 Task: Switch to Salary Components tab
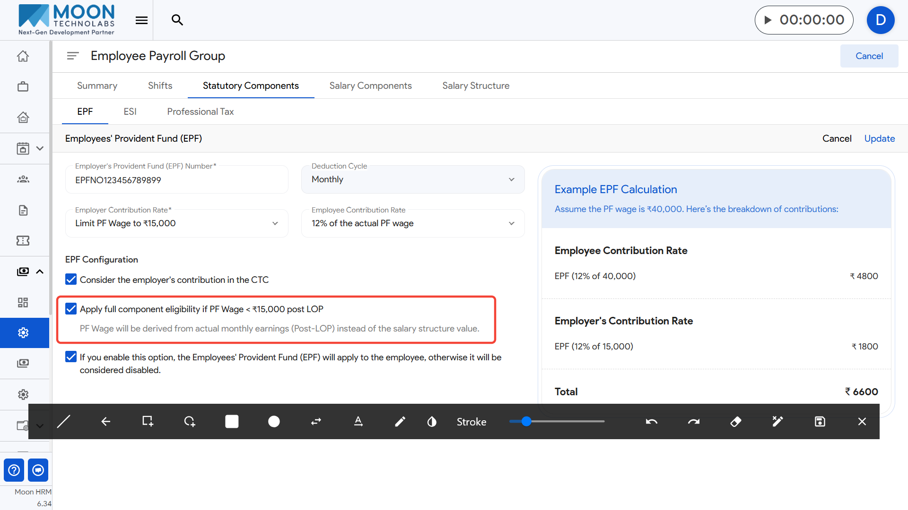[x=370, y=85]
